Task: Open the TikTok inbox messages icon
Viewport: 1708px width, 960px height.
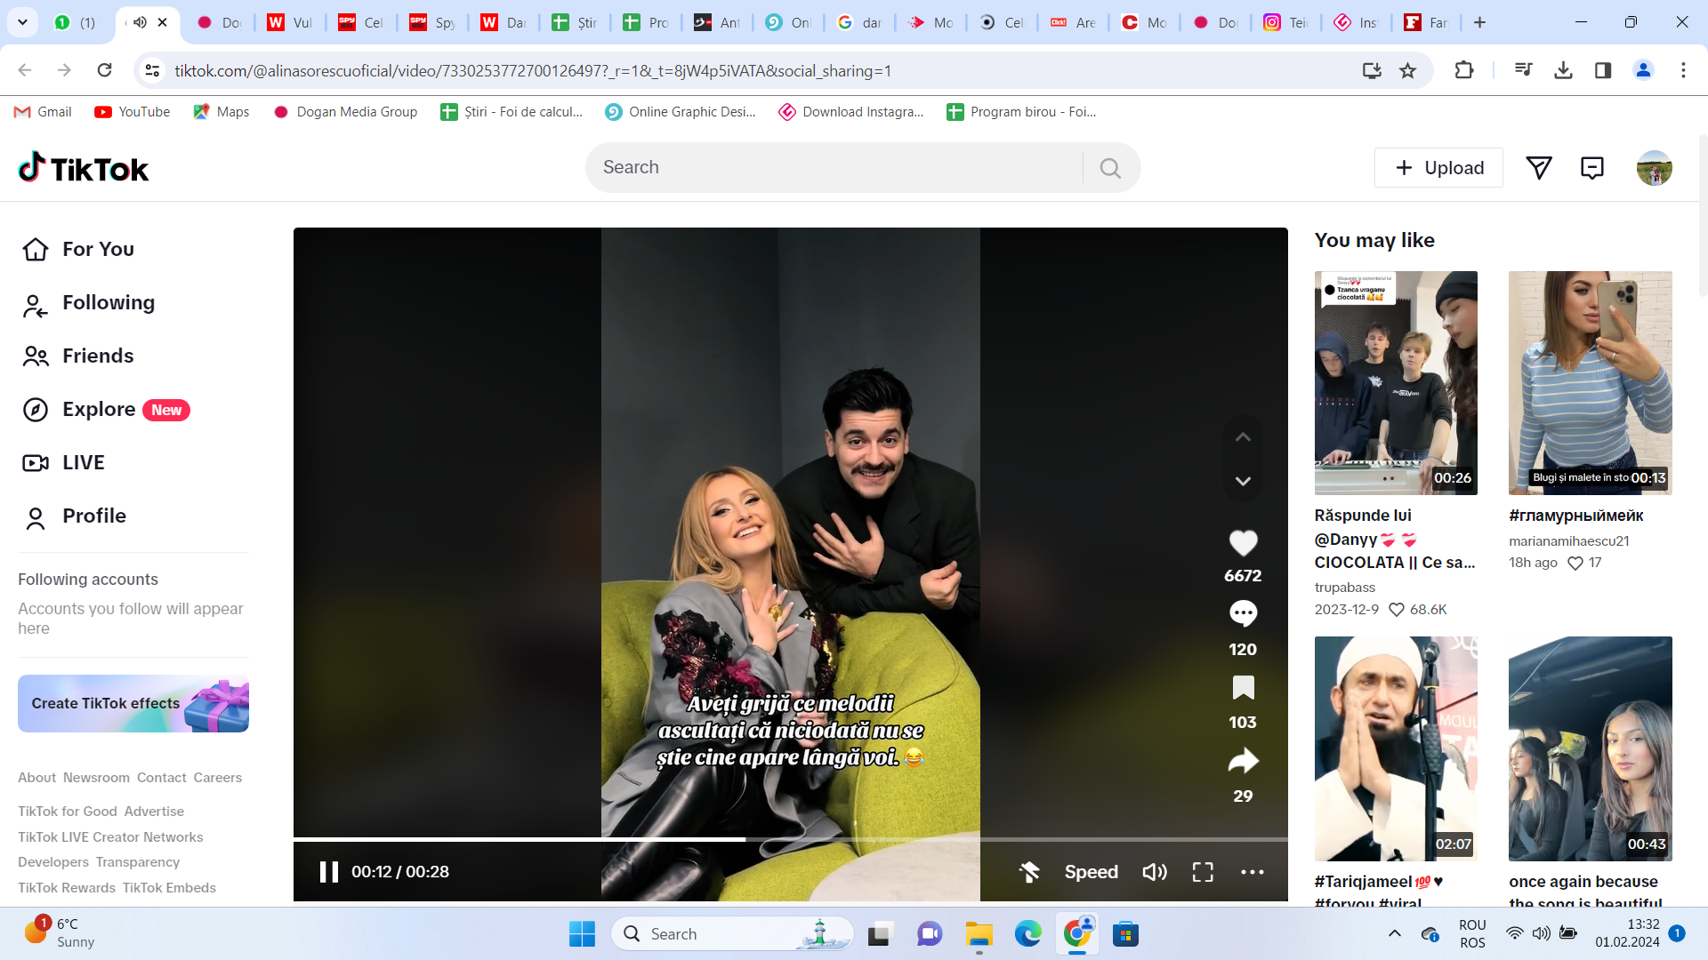Action: click(x=1591, y=168)
